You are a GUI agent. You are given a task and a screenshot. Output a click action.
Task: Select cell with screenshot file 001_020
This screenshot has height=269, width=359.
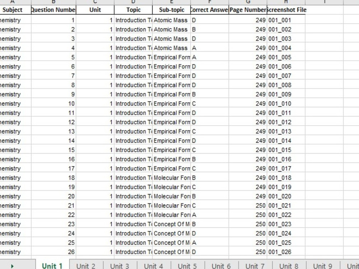pyautogui.click(x=286, y=196)
